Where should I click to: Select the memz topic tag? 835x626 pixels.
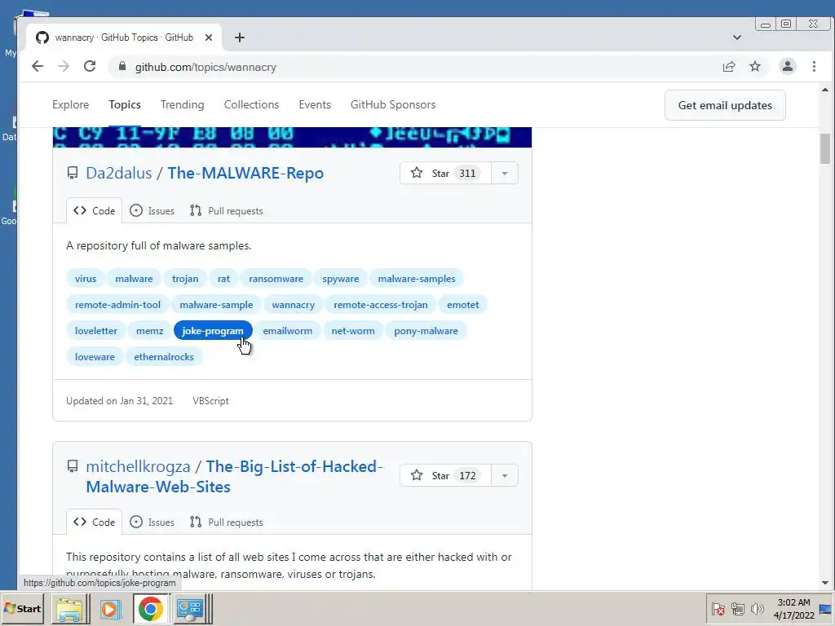click(150, 331)
